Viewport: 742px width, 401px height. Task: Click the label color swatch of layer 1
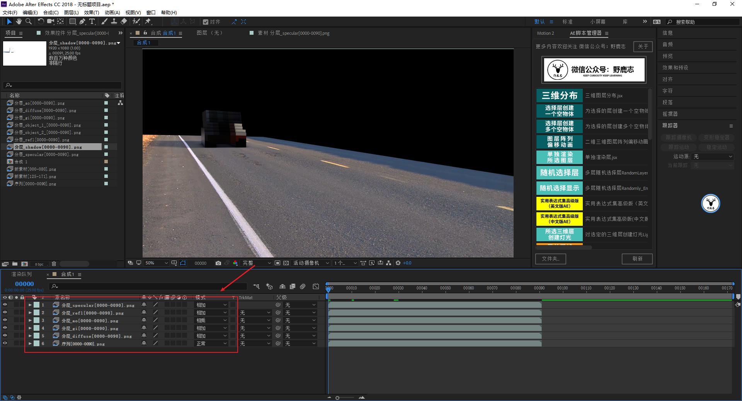point(36,305)
